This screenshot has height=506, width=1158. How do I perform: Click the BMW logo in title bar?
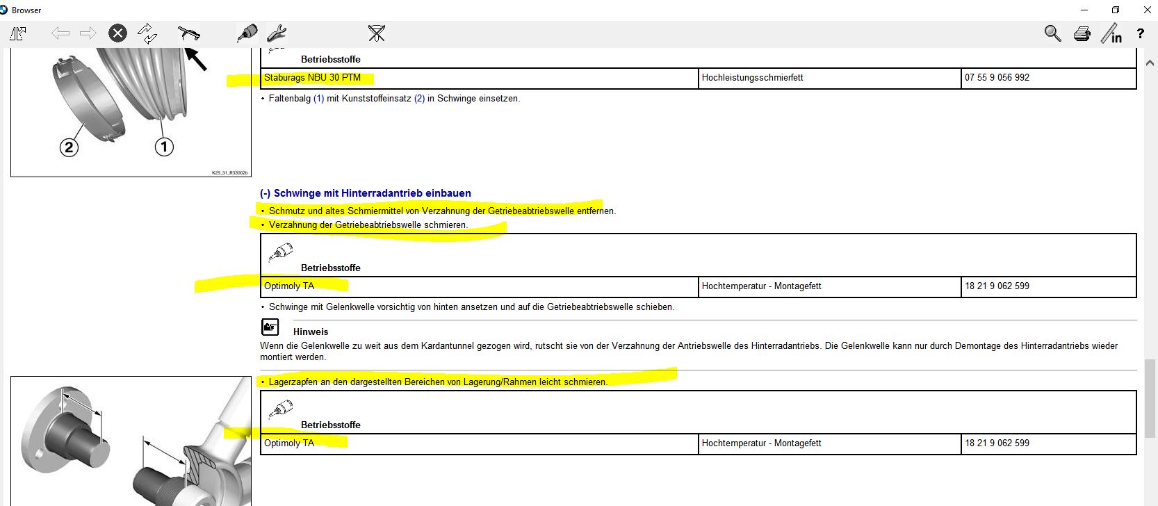click(4, 10)
